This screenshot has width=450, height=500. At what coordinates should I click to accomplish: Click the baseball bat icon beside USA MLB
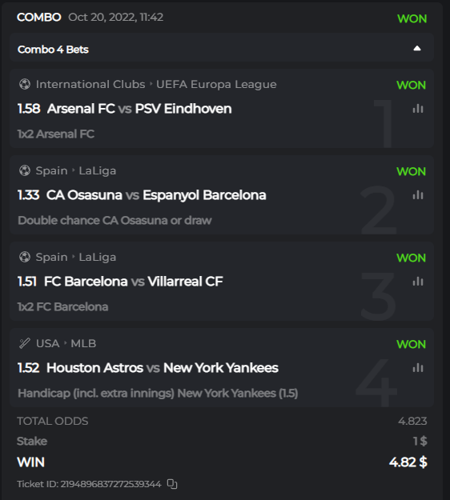coord(25,343)
